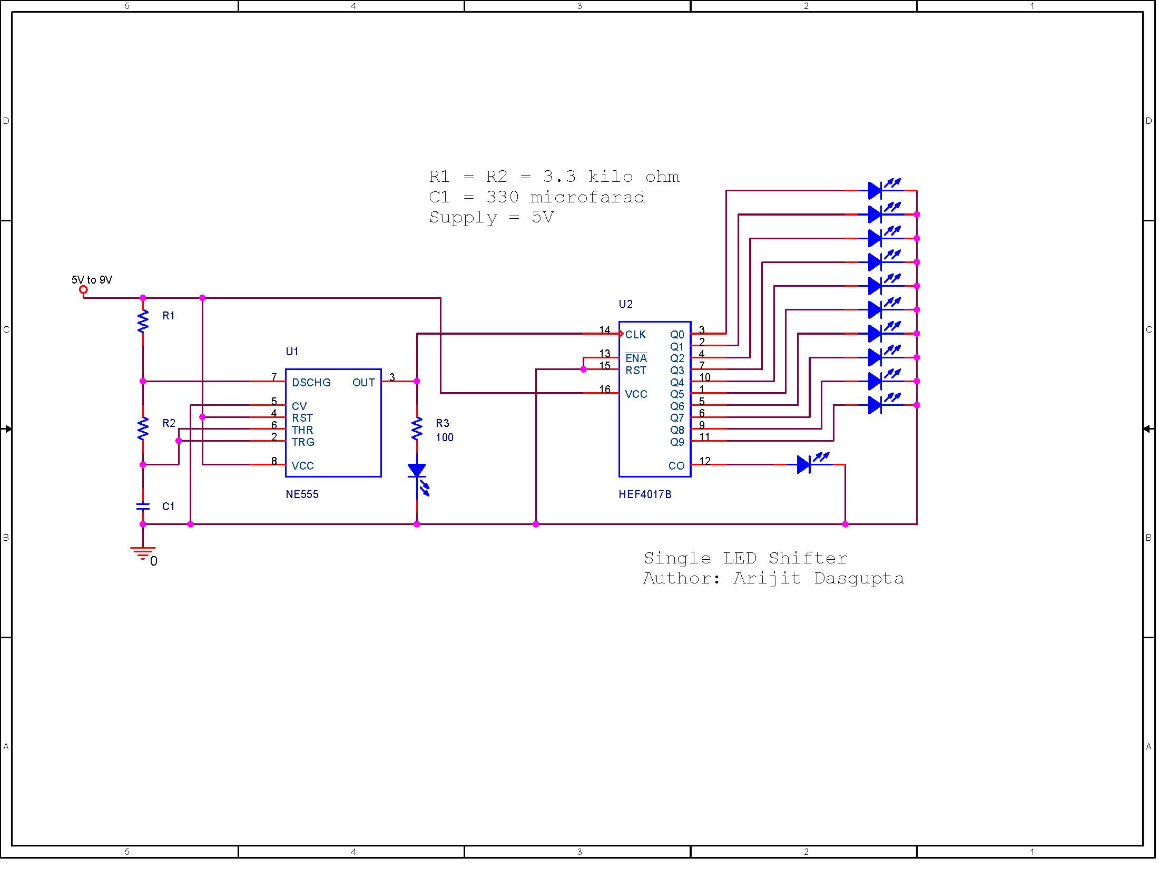Click the 5V to 9V power terminal
The image size is (1159, 896).
83,290
